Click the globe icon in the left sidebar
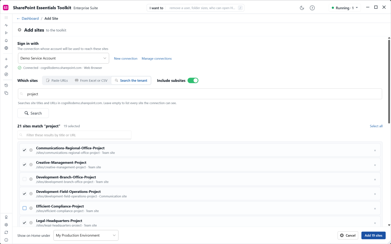The width and height of the screenshot is (391, 244). tap(6, 48)
